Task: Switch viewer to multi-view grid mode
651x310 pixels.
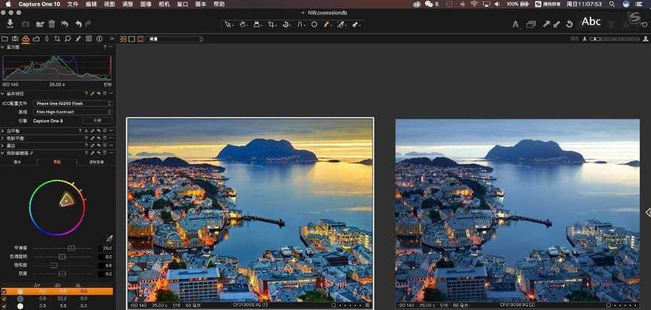Action: pyautogui.click(x=123, y=39)
